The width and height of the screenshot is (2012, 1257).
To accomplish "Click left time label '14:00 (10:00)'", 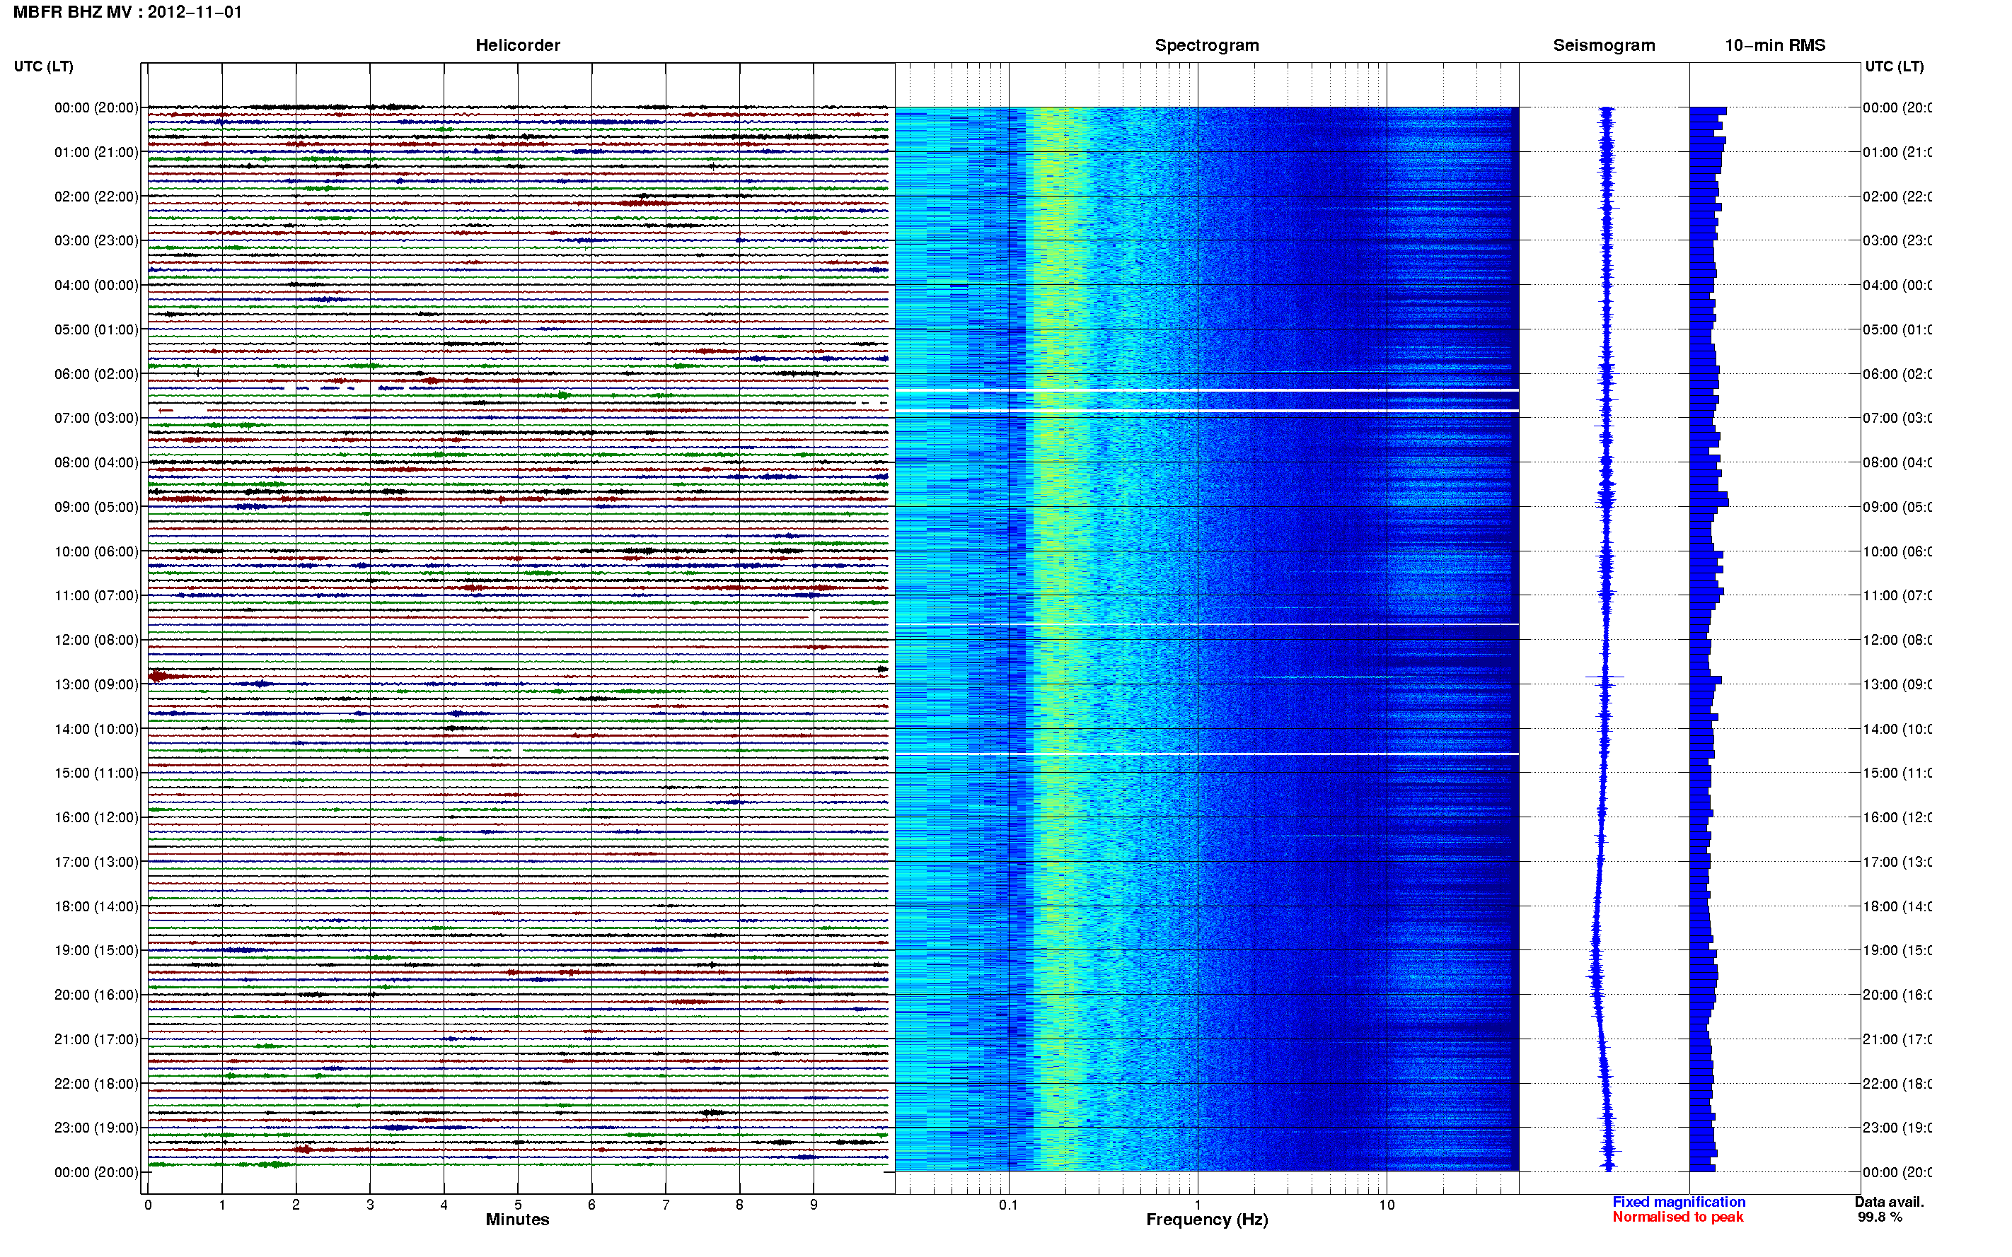I will (x=96, y=729).
